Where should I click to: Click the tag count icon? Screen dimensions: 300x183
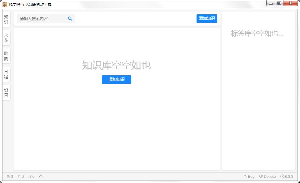coord(30,177)
